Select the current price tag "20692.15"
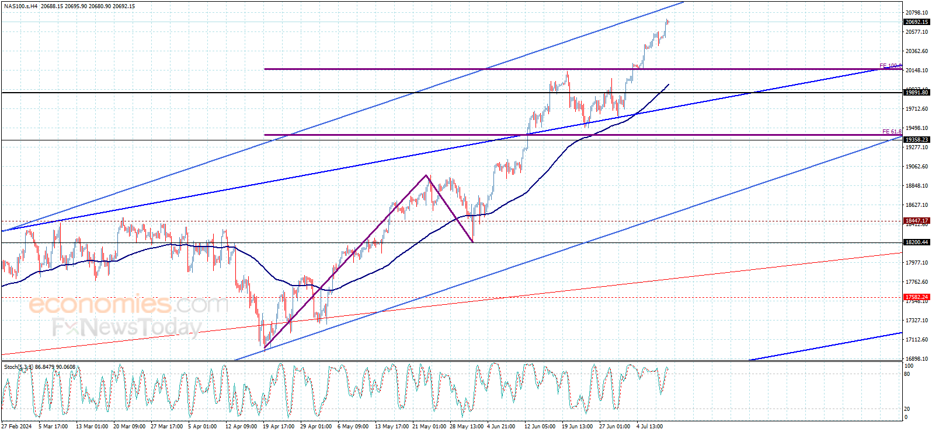Viewport: 932px width, 433px height. pyautogui.click(x=916, y=22)
